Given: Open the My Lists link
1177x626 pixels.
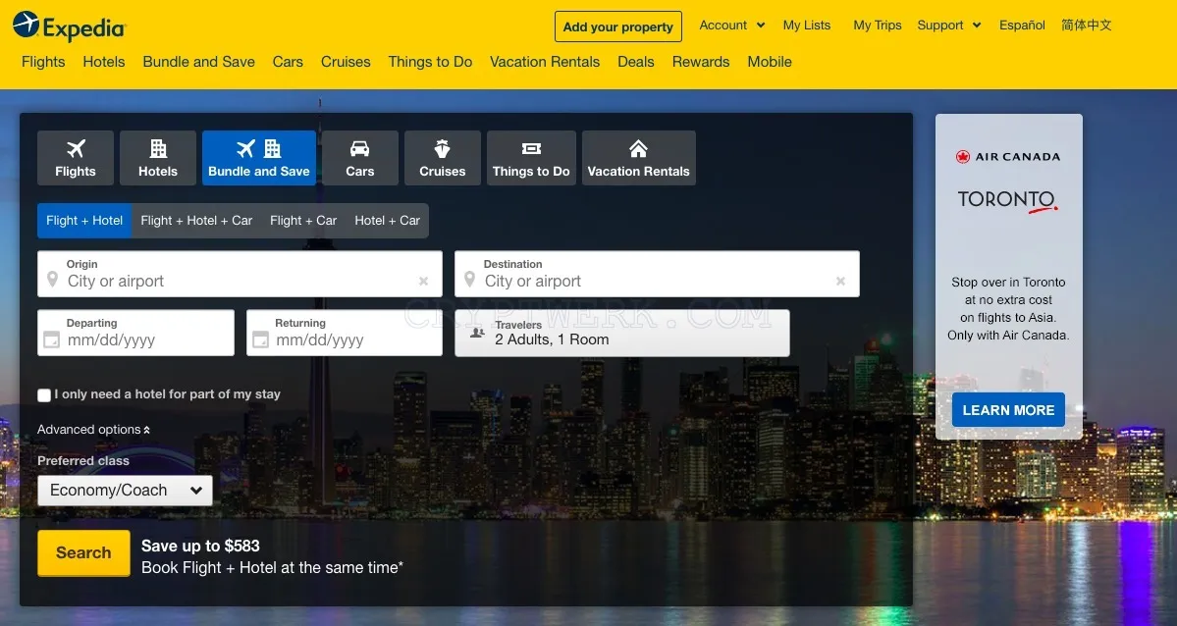Looking at the screenshot, I should pyautogui.click(x=807, y=25).
